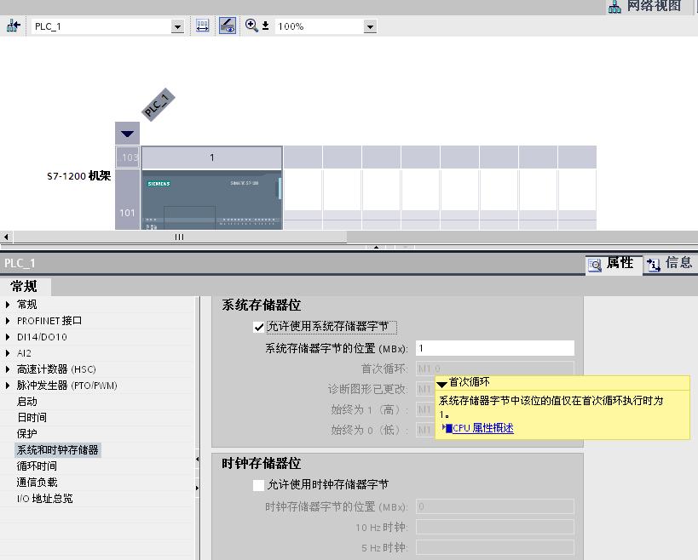This screenshot has width=698, height=560.
Task: Select the PLC_1 rotated device label
Action: pos(158,105)
